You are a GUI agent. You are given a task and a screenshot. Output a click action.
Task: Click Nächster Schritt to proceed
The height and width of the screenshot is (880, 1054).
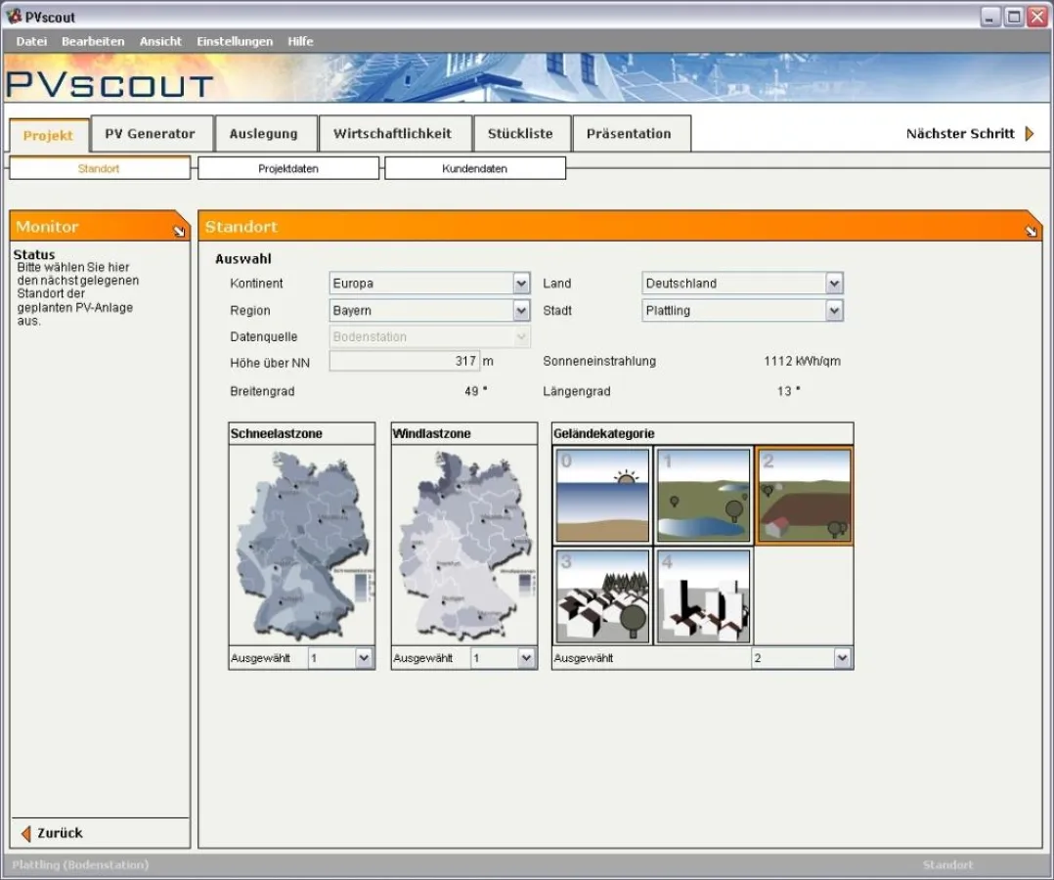(x=969, y=134)
